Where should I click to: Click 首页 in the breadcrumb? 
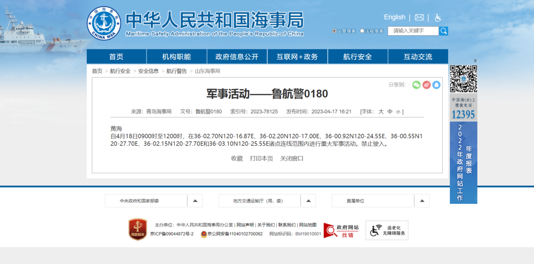coord(97,71)
